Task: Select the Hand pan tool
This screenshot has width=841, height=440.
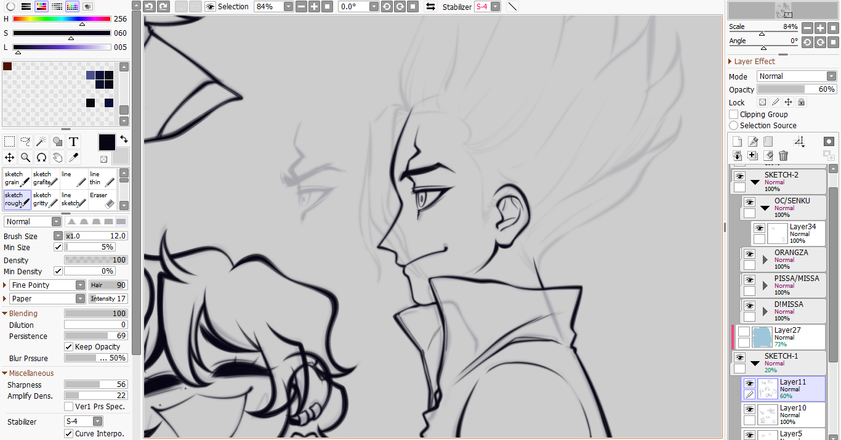Action: (57, 157)
